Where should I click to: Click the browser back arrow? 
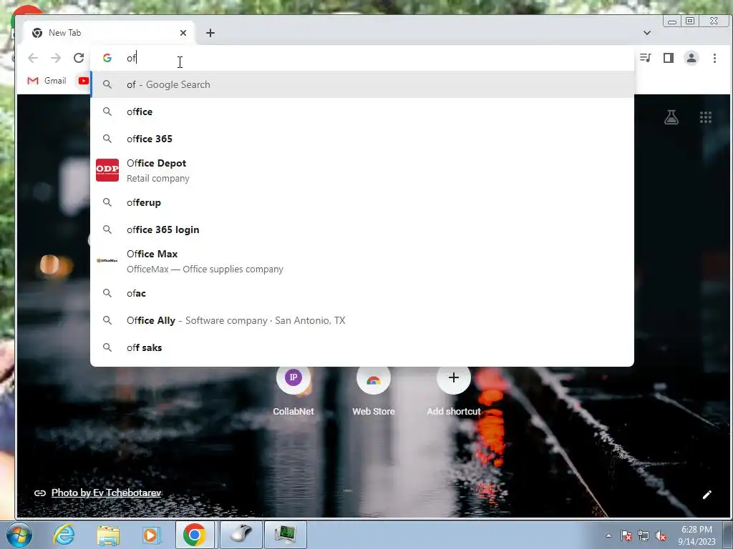pos(33,58)
